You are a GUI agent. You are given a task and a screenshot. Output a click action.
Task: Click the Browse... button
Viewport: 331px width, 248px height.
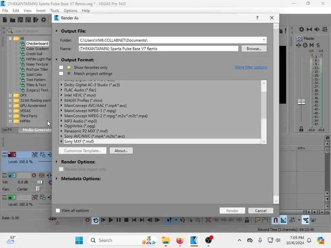pyautogui.click(x=254, y=49)
